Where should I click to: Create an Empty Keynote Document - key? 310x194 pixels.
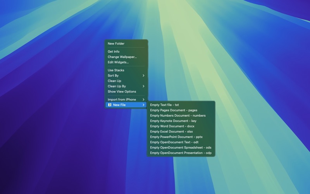tap(181, 121)
